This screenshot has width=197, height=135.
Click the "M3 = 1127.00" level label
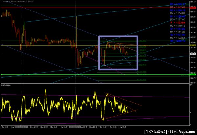click(x=178, y=19)
